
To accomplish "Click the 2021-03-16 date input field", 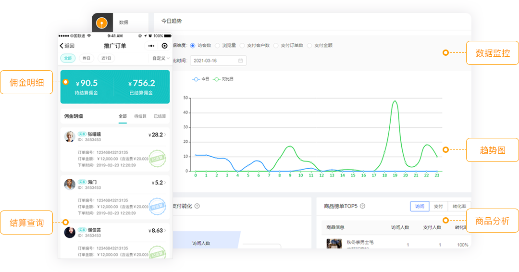I will (x=214, y=61).
